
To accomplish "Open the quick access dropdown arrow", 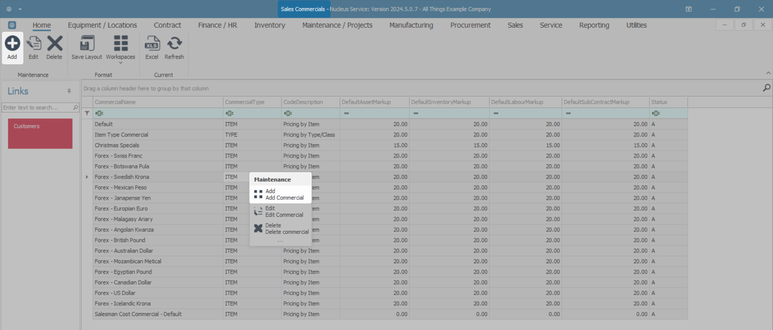I will click(x=20, y=9).
